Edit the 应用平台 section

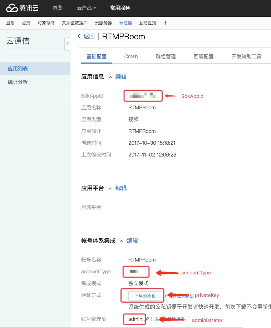pos(121,188)
